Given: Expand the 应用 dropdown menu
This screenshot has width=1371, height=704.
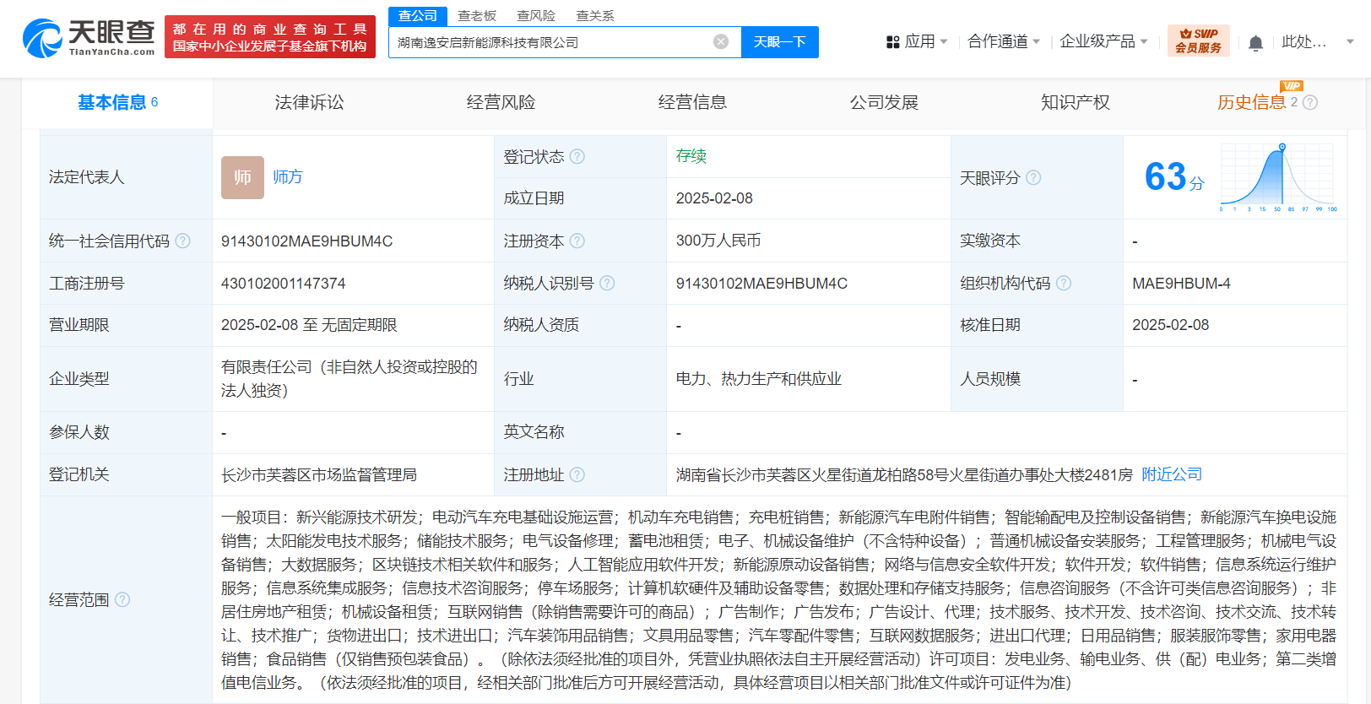Looking at the screenshot, I should 918,41.
